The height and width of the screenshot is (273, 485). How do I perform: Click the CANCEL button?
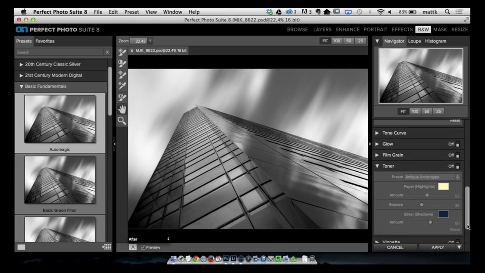pos(395,247)
